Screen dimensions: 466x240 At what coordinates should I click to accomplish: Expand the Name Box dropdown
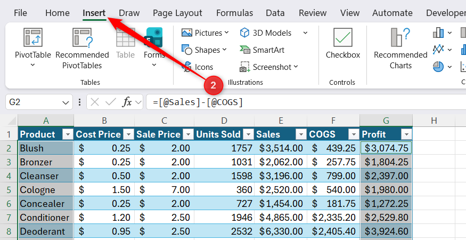coord(66,103)
